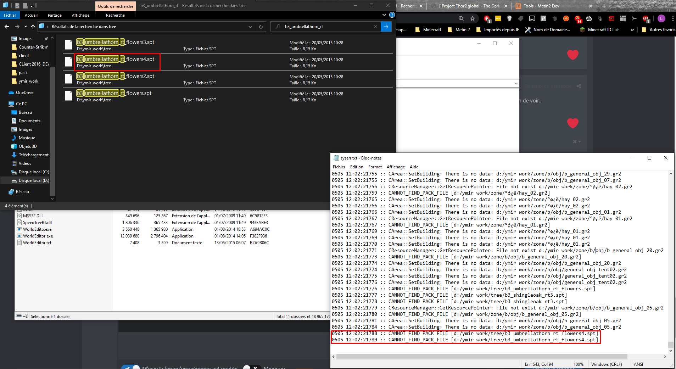Viewport: 676px width, 369px height.
Task: Click the share icon beside Signaler ce message
Action: (x=579, y=86)
